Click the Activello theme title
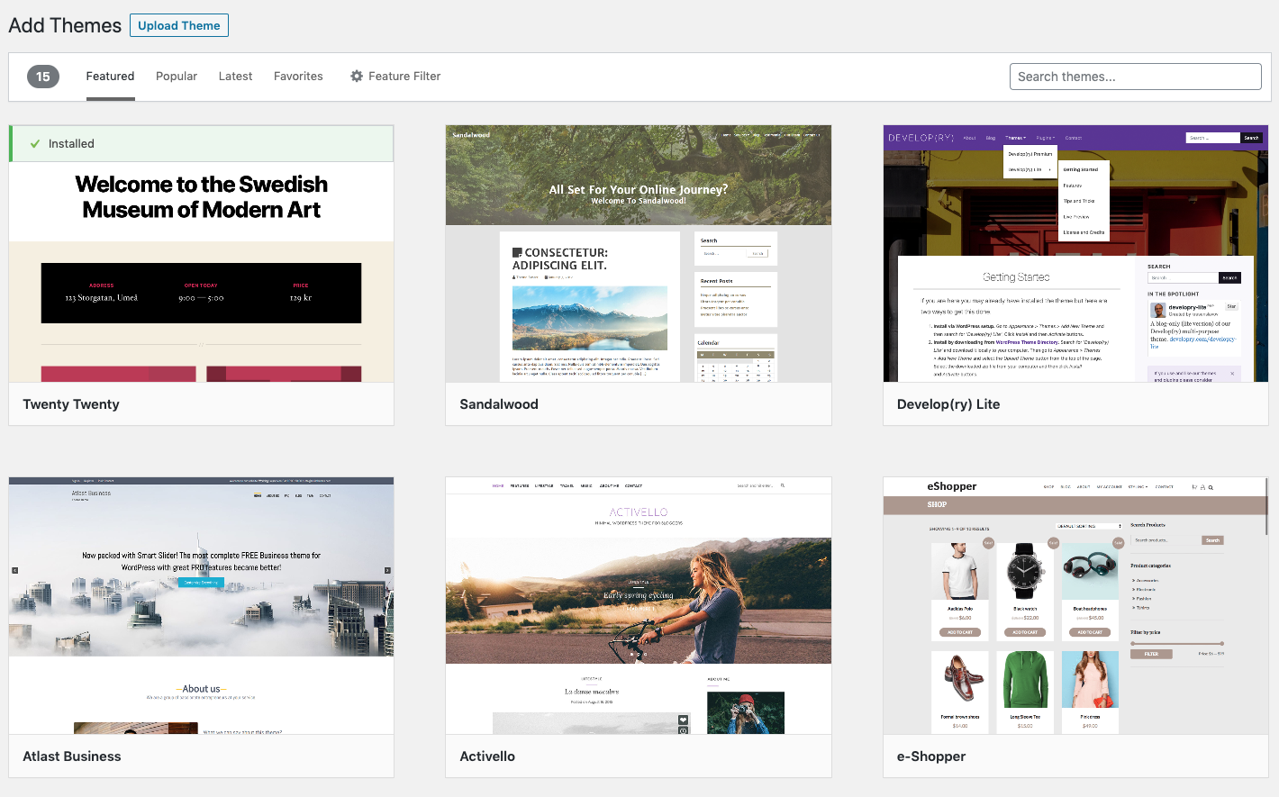 (x=487, y=756)
